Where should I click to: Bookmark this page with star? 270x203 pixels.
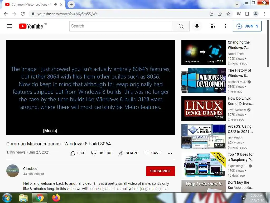coord(228,14)
